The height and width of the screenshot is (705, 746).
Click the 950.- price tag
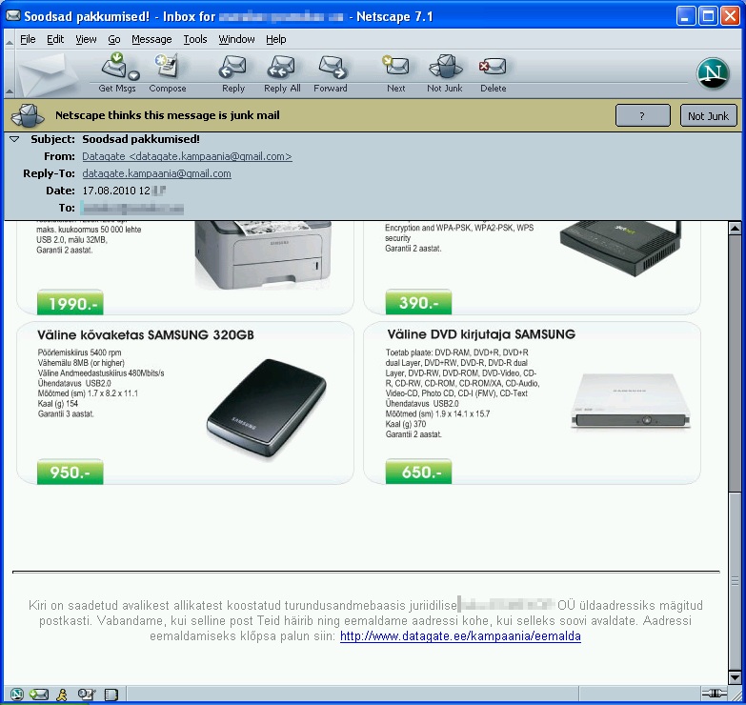[x=70, y=472]
